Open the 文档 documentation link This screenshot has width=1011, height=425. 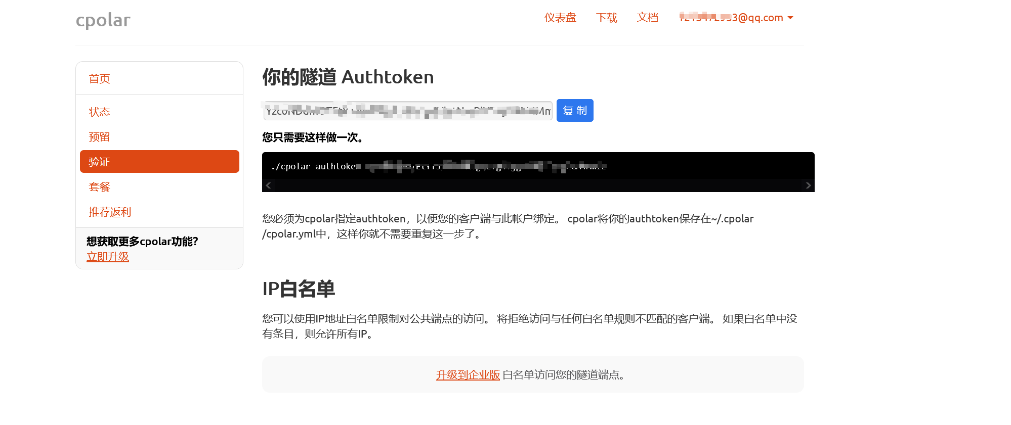647,18
